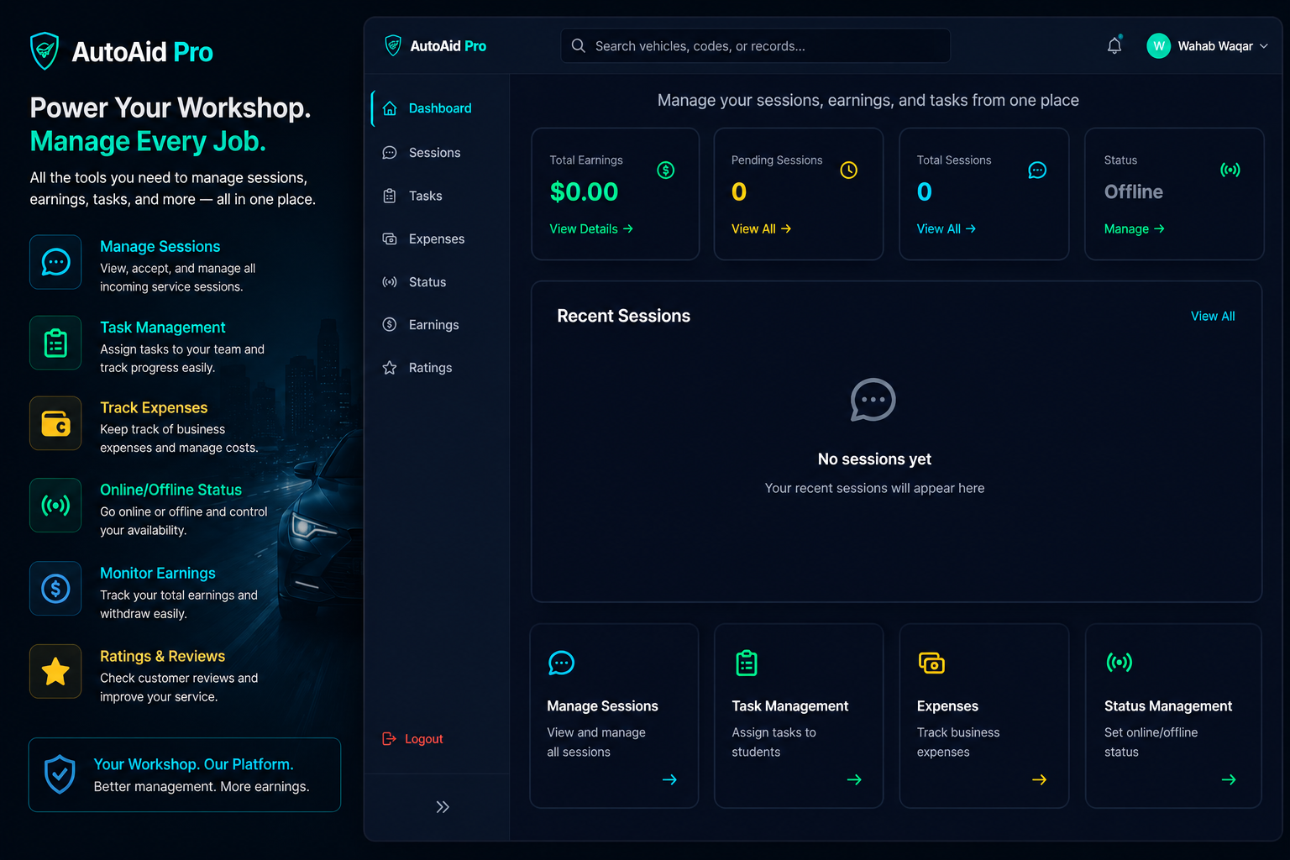1290x860 pixels.
Task: Click the Ratings star icon in sidebar
Action: point(390,368)
